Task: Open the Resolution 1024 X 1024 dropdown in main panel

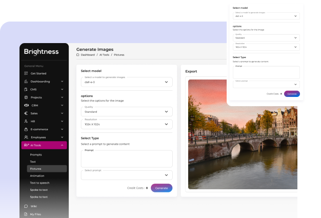Action: pyautogui.click(x=127, y=124)
